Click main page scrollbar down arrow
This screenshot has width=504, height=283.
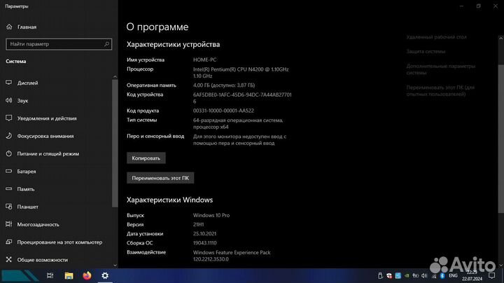click(500, 265)
